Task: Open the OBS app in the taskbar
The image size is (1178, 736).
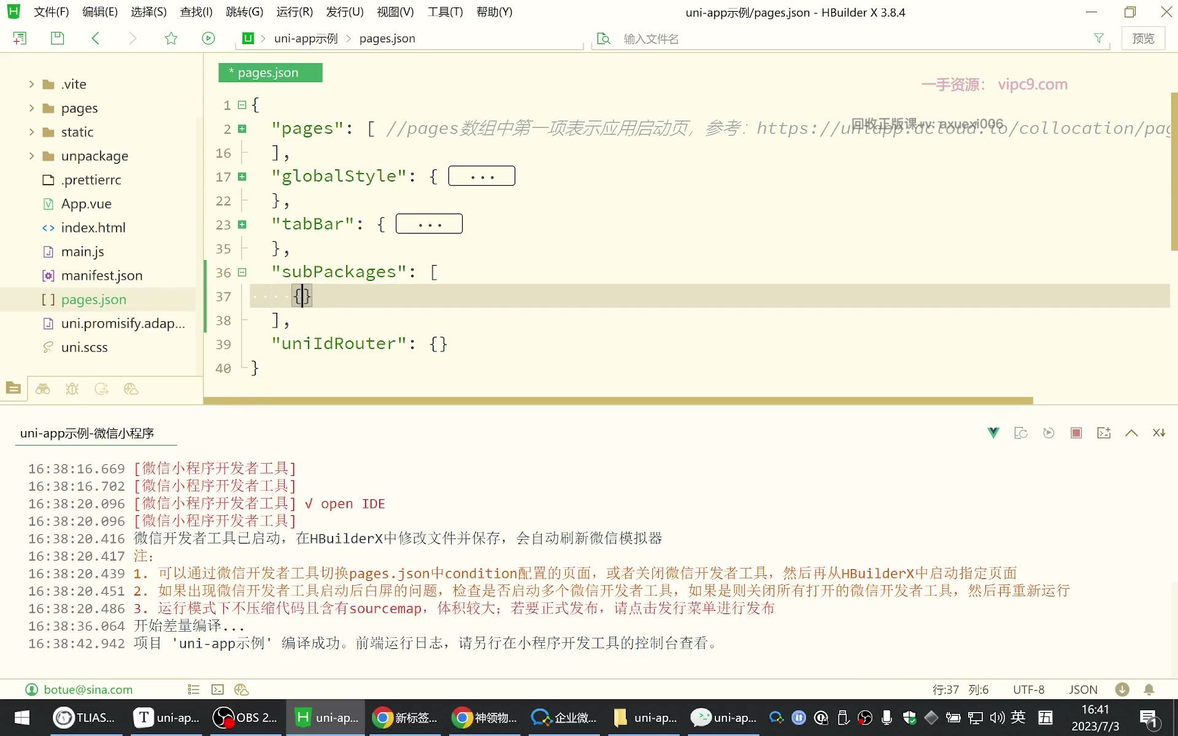Action: (245, 718)
